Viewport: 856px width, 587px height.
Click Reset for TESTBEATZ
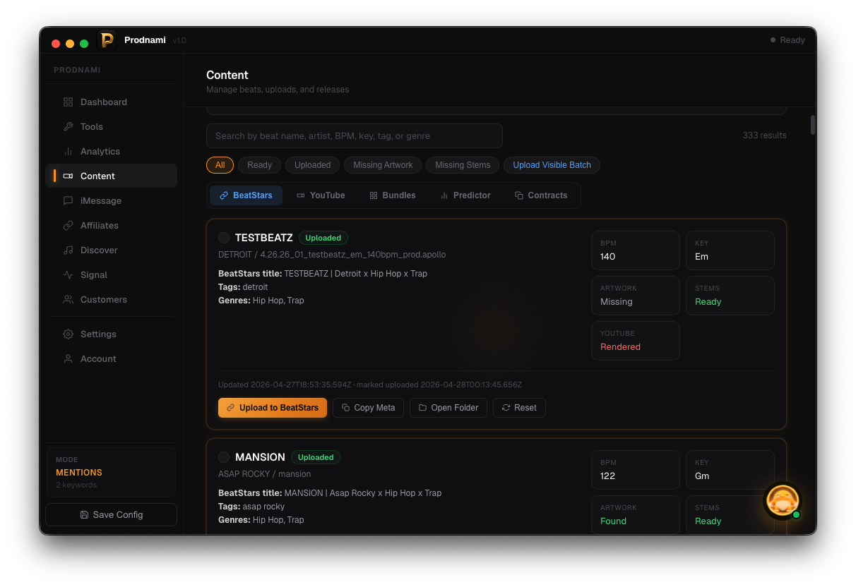click(519, 408)
